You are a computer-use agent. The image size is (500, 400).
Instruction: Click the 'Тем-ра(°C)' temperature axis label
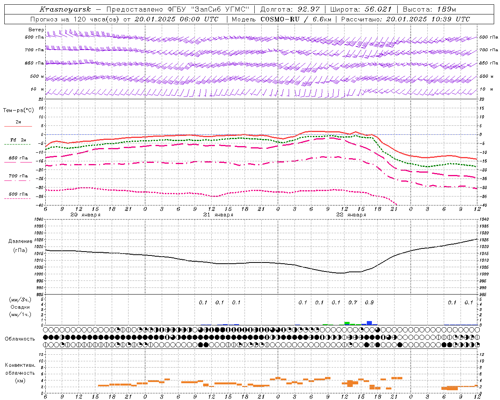pyautogui.click(x=18, y=111)
